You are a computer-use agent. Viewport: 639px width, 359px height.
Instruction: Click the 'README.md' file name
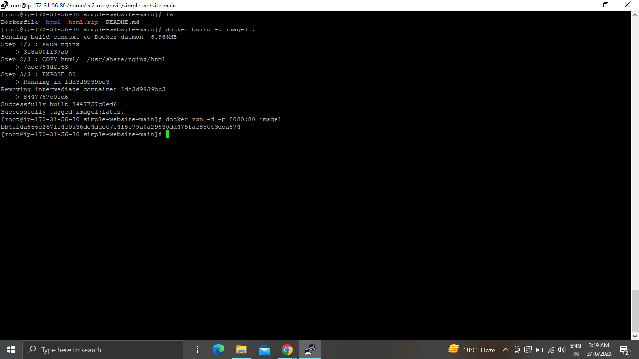123,22
